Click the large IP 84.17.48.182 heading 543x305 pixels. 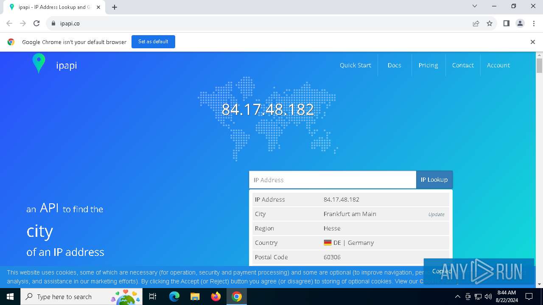point(268,109)
